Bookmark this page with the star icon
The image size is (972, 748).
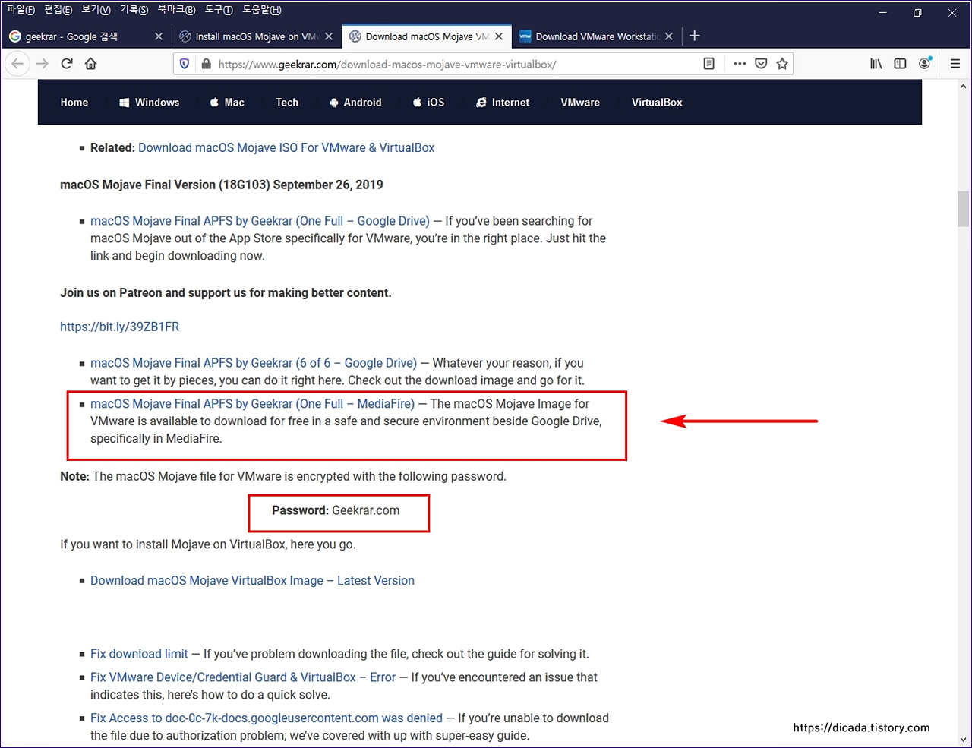coord(782,64)
